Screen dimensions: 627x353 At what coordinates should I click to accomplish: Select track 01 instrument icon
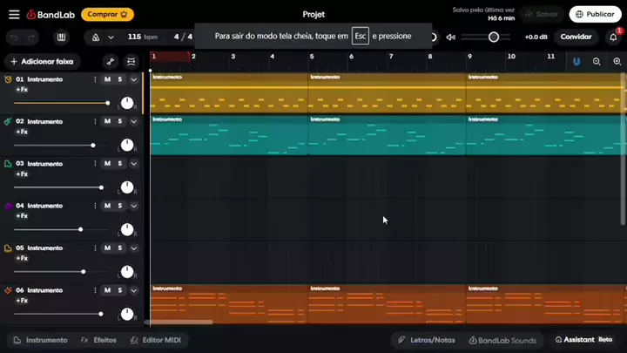click(8, 79)
